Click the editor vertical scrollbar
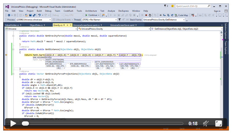 pos(221,67)
